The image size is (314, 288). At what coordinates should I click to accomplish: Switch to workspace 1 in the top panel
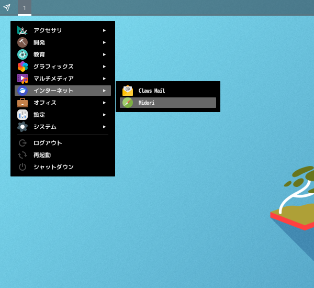(x=24, y=8)
